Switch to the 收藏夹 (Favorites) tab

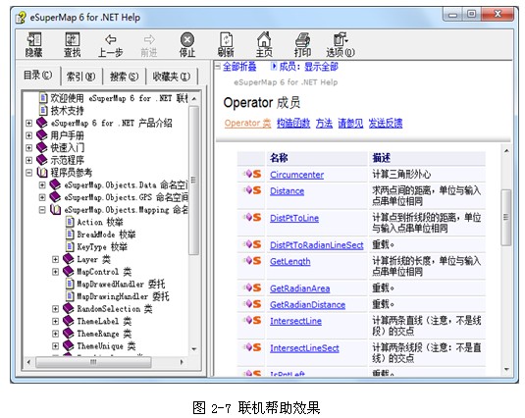click(172, 77)
